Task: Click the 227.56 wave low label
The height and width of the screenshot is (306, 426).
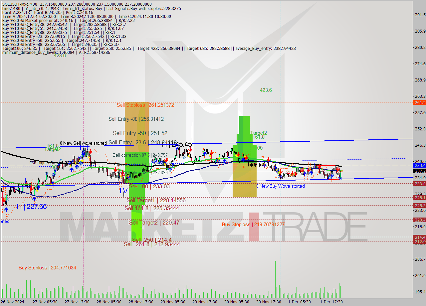Action: (32, 207)
